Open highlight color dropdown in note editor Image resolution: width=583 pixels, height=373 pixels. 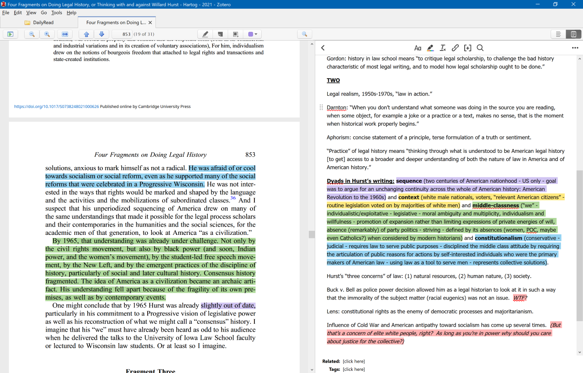pyautogui.click(x=430, y=48)
